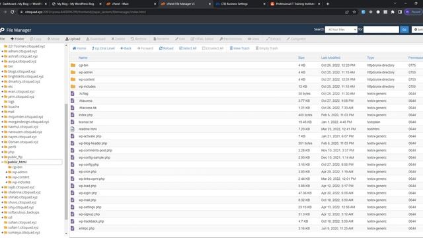Expand wp-admin in the folder tree
Screen dimensions: 423x238
[7, 172]
